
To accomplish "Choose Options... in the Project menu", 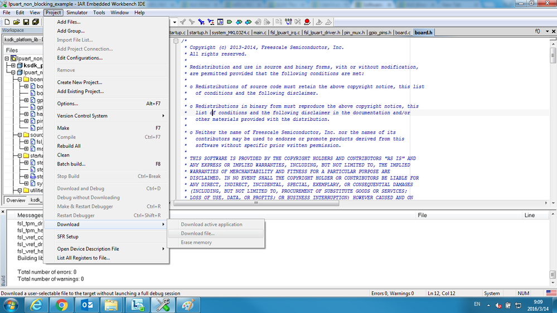I will coord(106,104).
